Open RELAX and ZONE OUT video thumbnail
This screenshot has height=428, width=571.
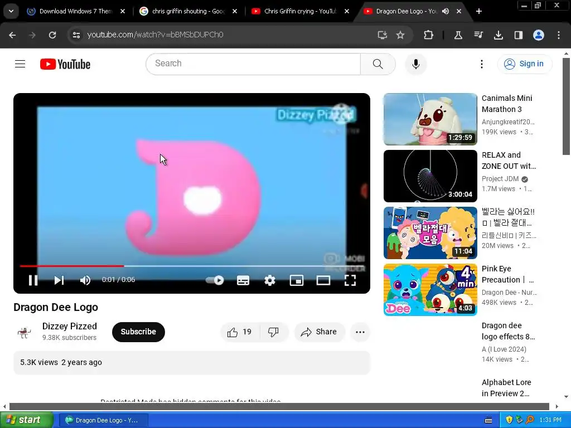(x=430, y=176)
